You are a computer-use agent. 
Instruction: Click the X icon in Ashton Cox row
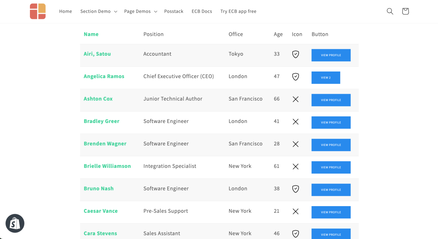tap(296, 99)
